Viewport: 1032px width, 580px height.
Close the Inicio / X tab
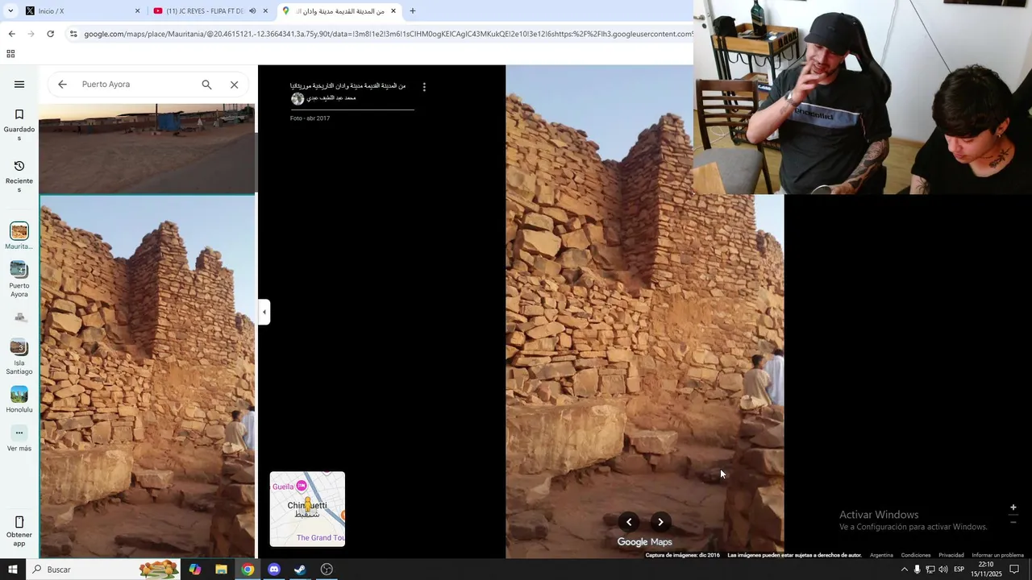click(x=137, y=11)
